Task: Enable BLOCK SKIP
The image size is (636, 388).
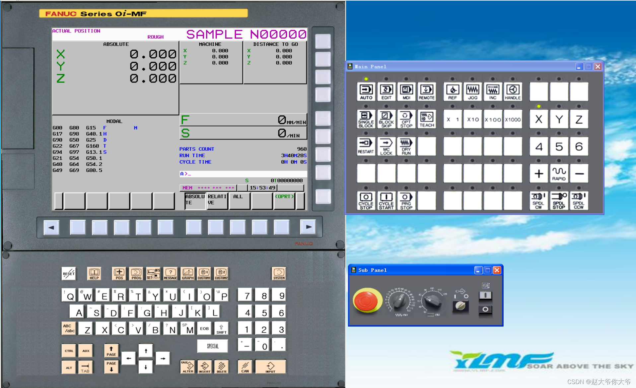Action: 386,119
